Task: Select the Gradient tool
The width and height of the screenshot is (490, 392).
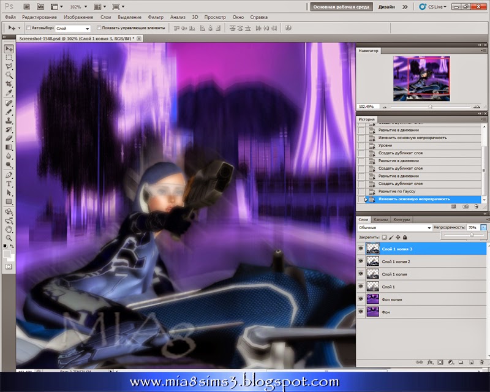Action: pos(9,147)
